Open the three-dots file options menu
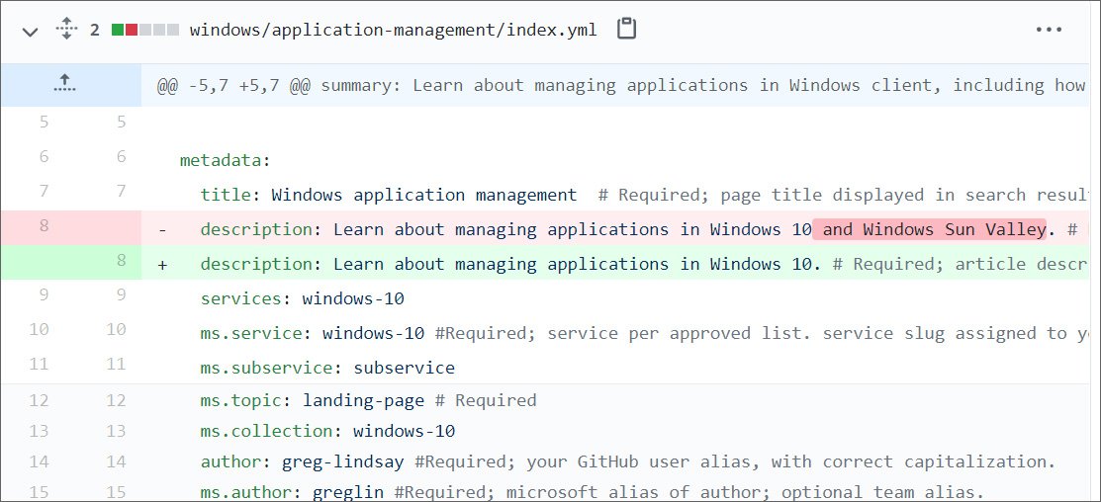 point(1048,30)
